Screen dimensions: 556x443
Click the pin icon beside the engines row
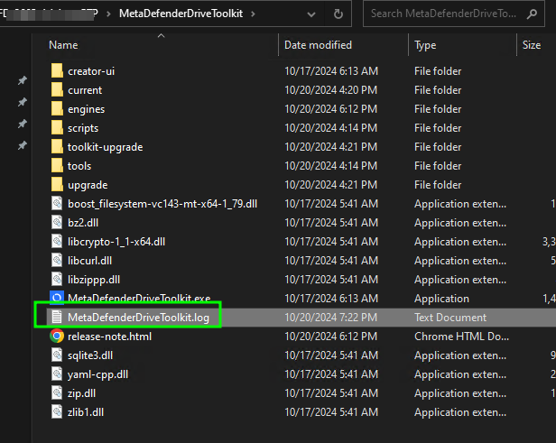click(23, 102)
